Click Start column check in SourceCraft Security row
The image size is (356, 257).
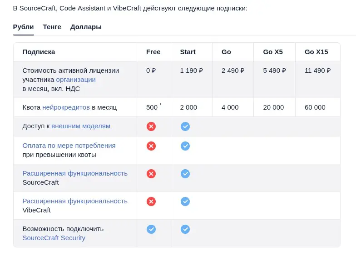point(185,229)
